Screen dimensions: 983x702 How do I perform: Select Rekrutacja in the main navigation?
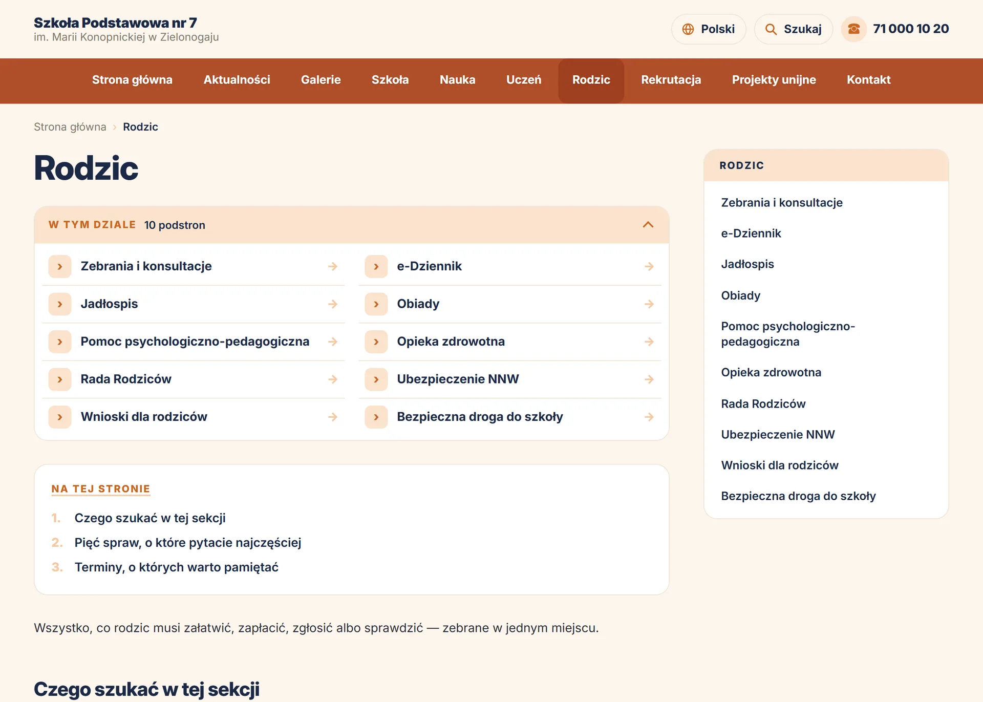671,80
